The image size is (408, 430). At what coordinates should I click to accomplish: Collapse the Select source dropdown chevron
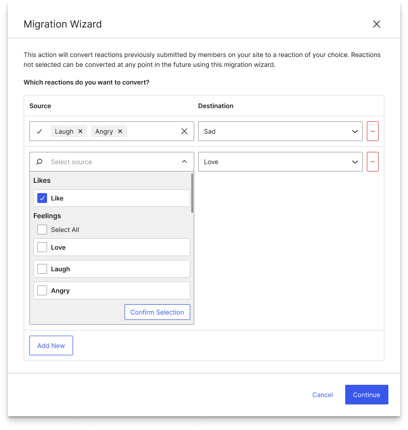click(x=184, y=162)
